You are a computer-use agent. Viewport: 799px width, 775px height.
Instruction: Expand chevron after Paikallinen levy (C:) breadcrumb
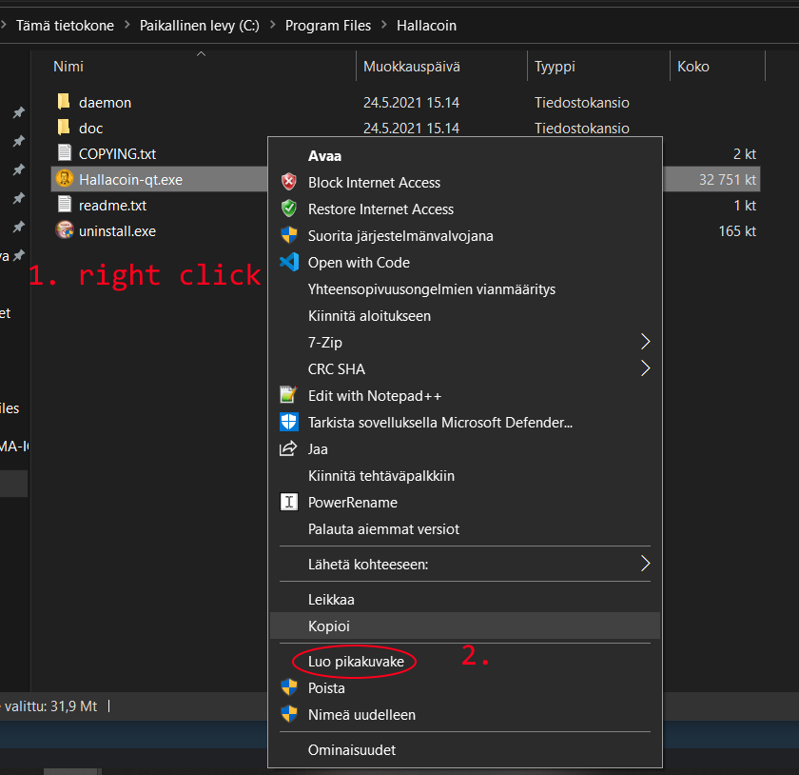(273, 25)
